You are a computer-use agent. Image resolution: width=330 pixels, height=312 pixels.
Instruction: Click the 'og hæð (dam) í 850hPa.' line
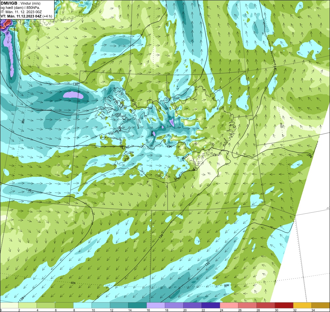tap(20, 8)
